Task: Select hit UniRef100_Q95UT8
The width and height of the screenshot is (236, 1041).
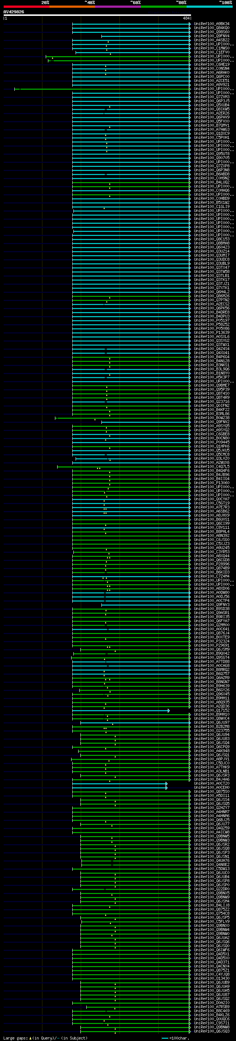Action: coord(212,154)
